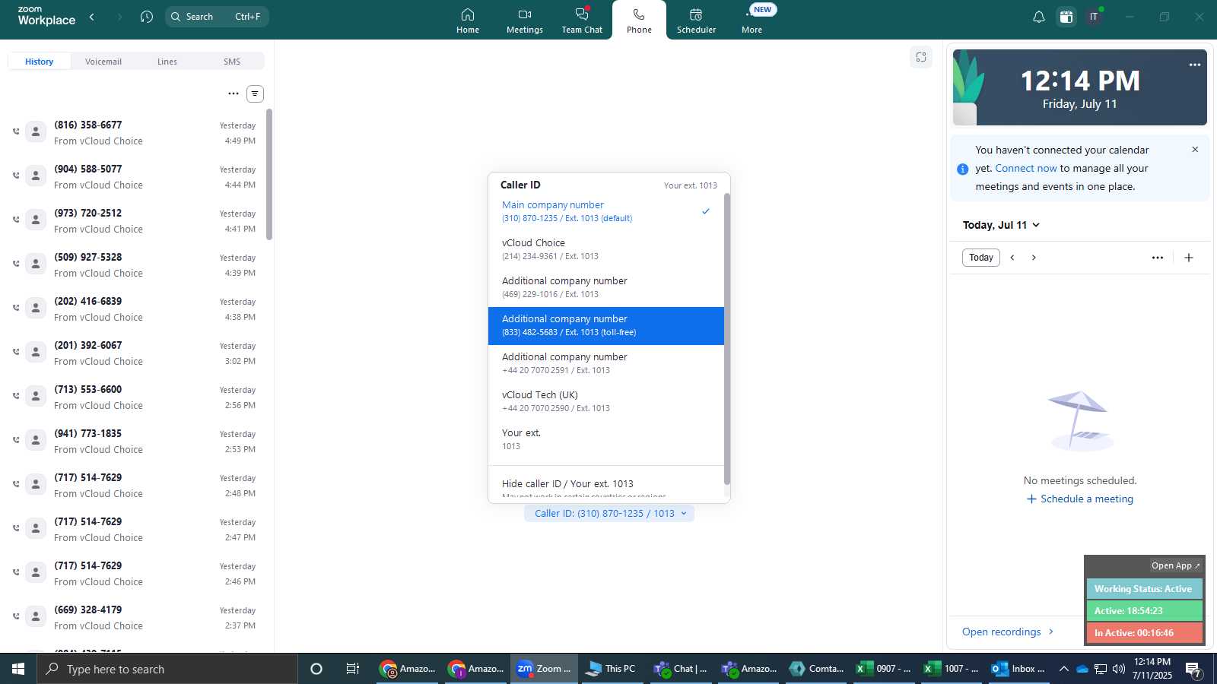Select +44 20 7070 2591 company number
Viewport: 1217px width, 684px height.
click(605, 363)
